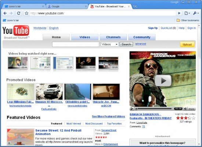Open the 75 comments link

pos(144,126)
